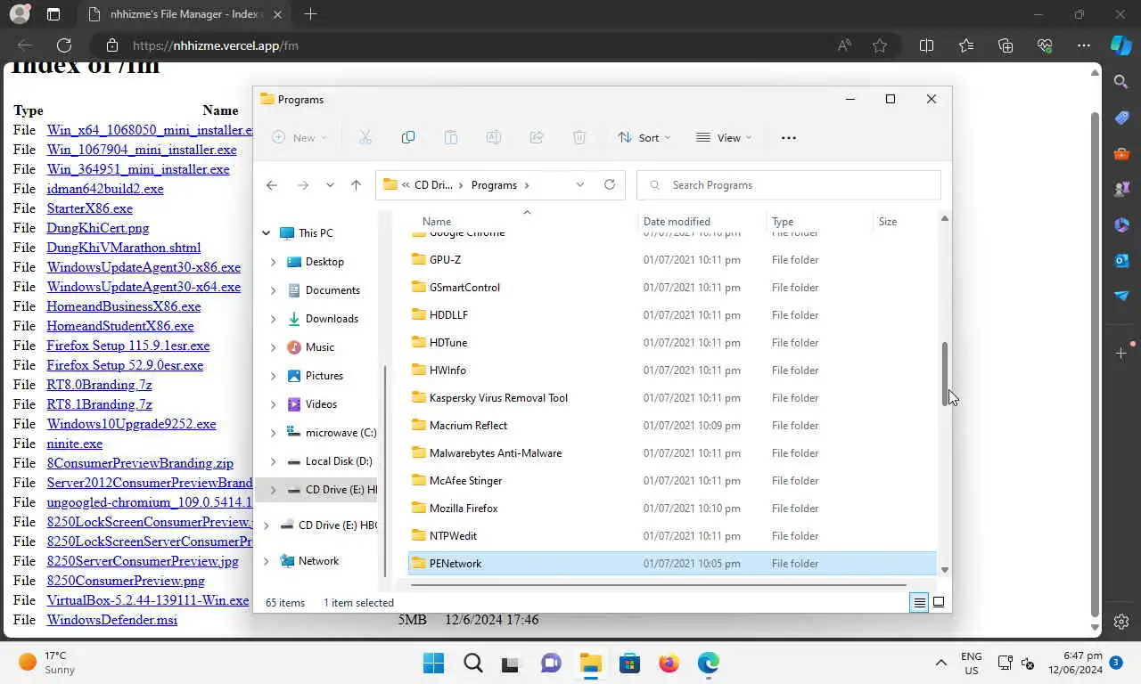Open the New item dropdown in Explorer

[x=300, y=137]
